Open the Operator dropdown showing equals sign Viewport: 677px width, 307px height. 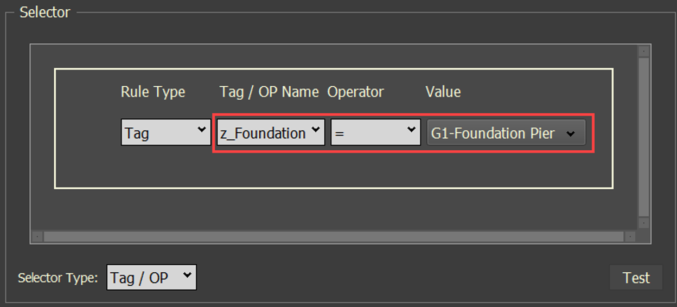pyautogui.click(x=375, y=133)
